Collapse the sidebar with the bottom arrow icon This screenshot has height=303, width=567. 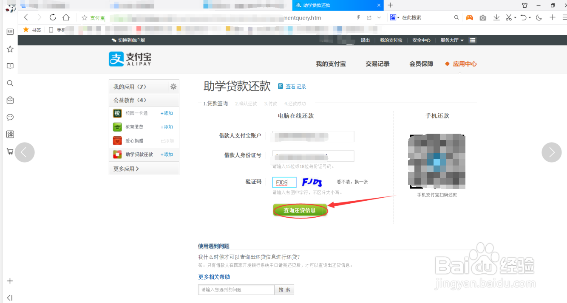click(10, 298)
